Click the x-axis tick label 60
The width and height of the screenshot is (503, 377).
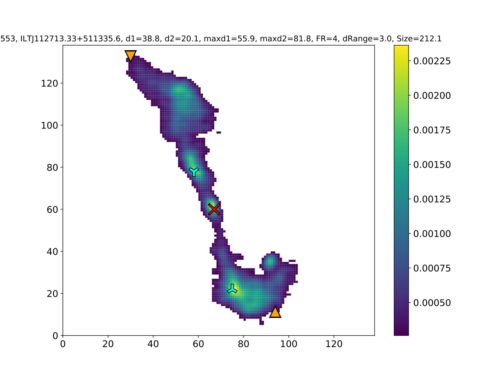pos(198,344)
